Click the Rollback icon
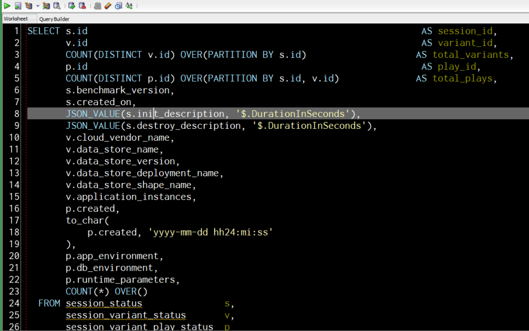Viewport: 529px width, 331px height. (x=82, y=6)
